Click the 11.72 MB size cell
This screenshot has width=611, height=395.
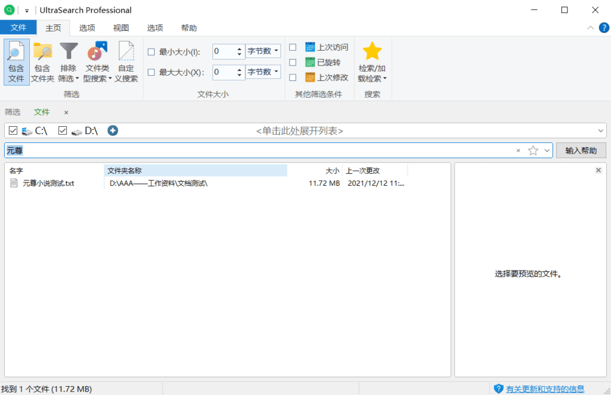pos(324,183)
